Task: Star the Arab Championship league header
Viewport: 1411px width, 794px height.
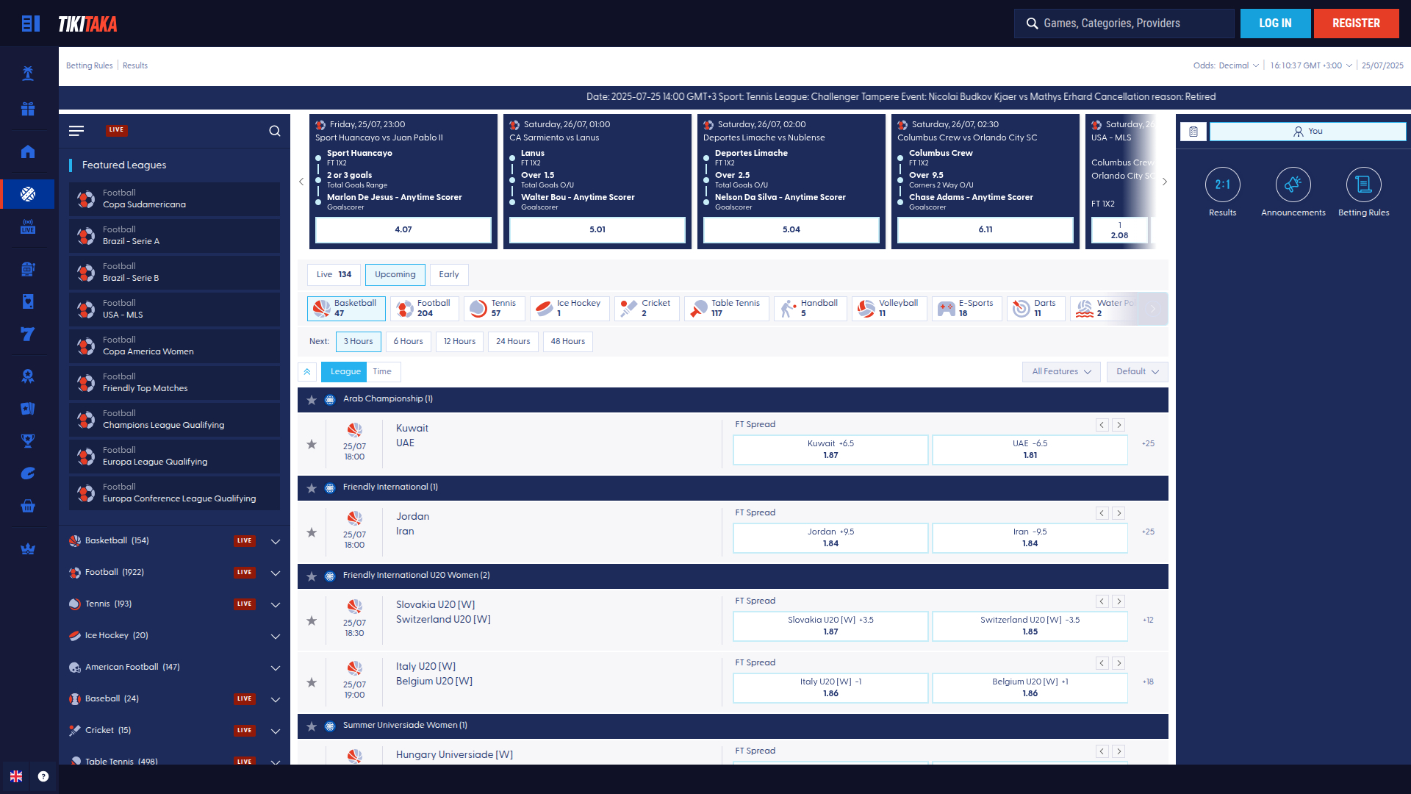Action: tap(312, 400)
